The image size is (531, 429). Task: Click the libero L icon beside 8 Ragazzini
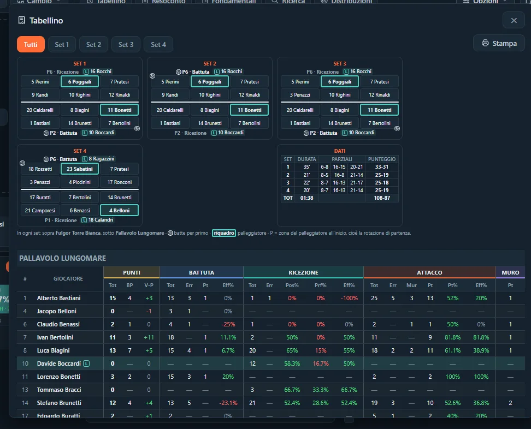click(x=85, y=159)
